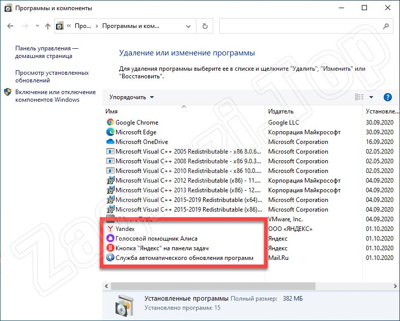Click the Google LLC publisher cell
400x321 pixels.
click(283, 123)
